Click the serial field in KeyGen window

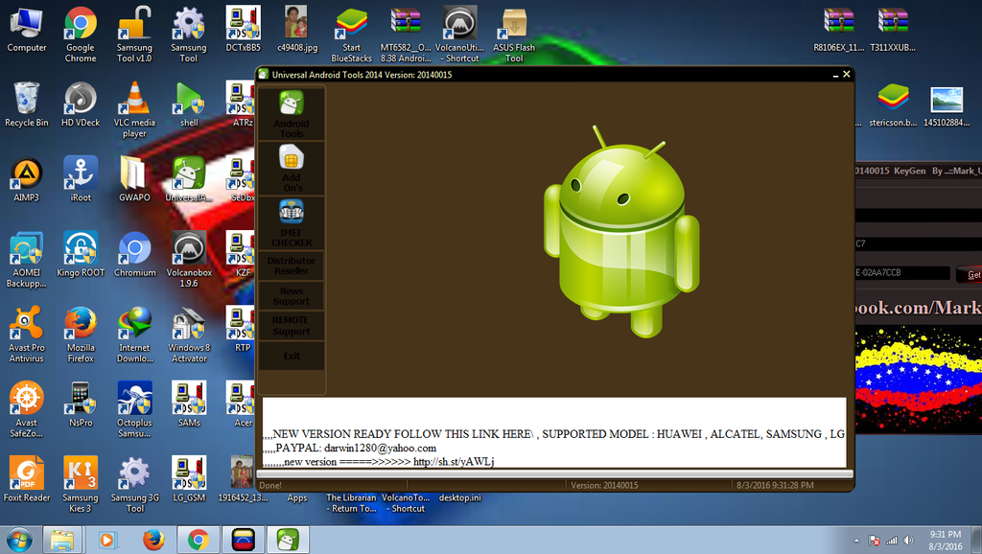point(902,273)
